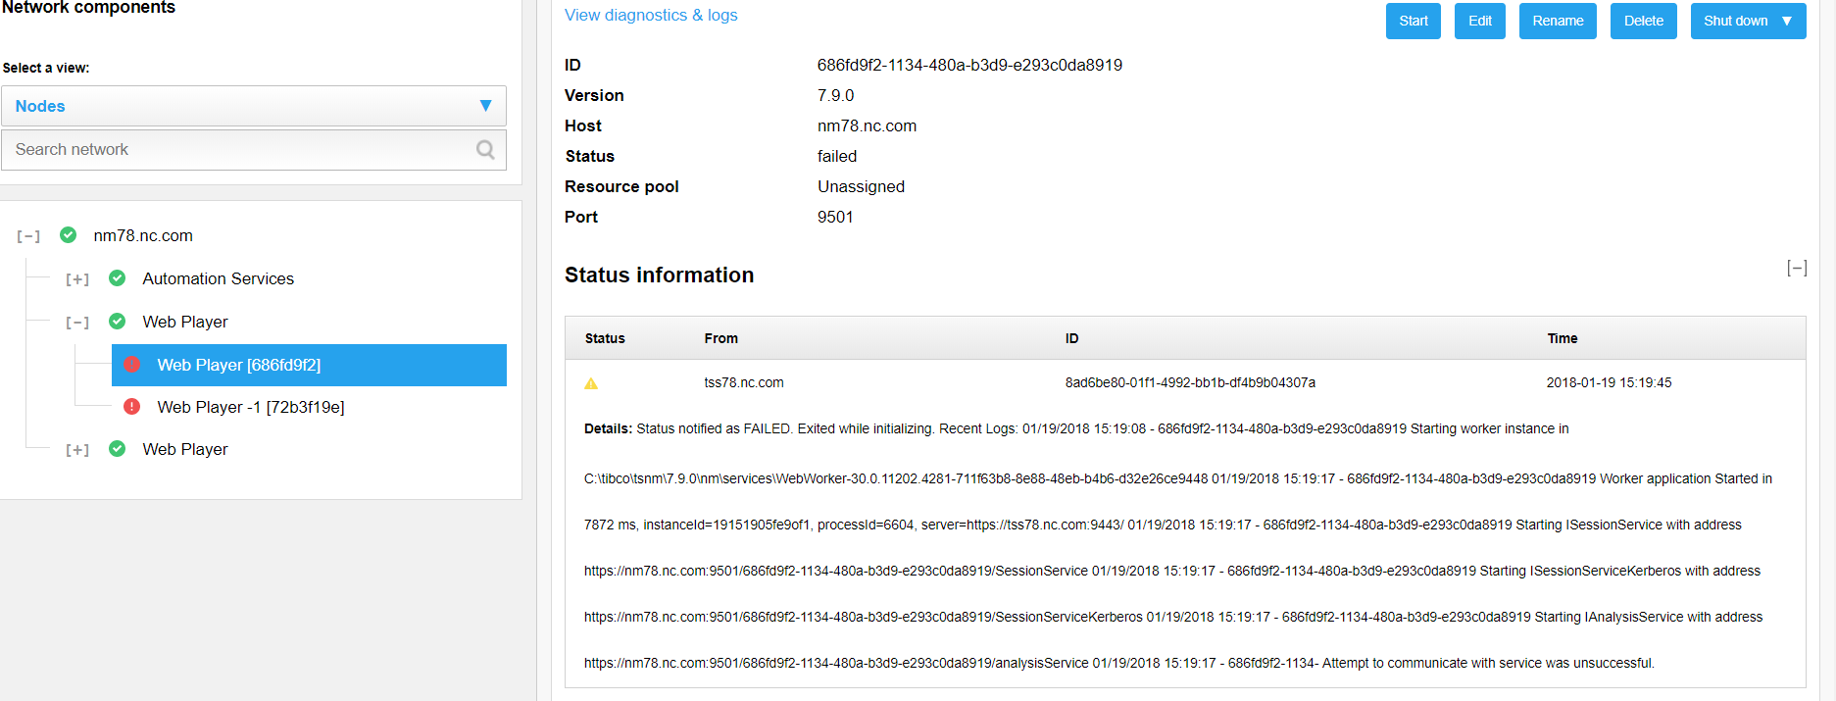Open the Nodes view dropdown
Image resolution: width=1836 pixels, height=701 pixels.
coord(254,106)
